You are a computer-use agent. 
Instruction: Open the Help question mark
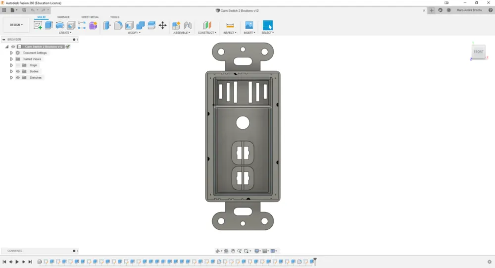pyautogui.click(x=490, y=10)
